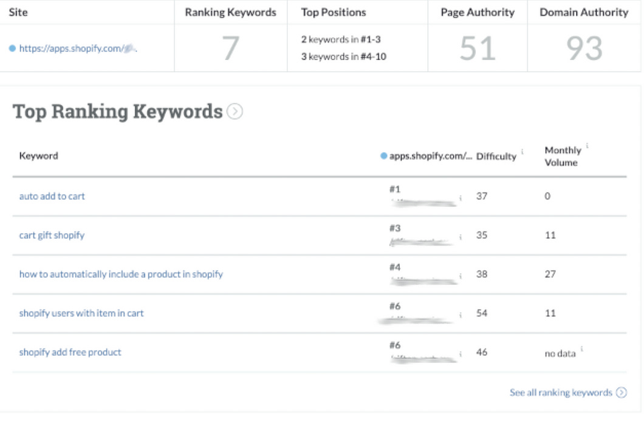This screenshot has height=425, width=644.
Task: Click the Ranking Keywords value 7
Action: tap(230, 49)
